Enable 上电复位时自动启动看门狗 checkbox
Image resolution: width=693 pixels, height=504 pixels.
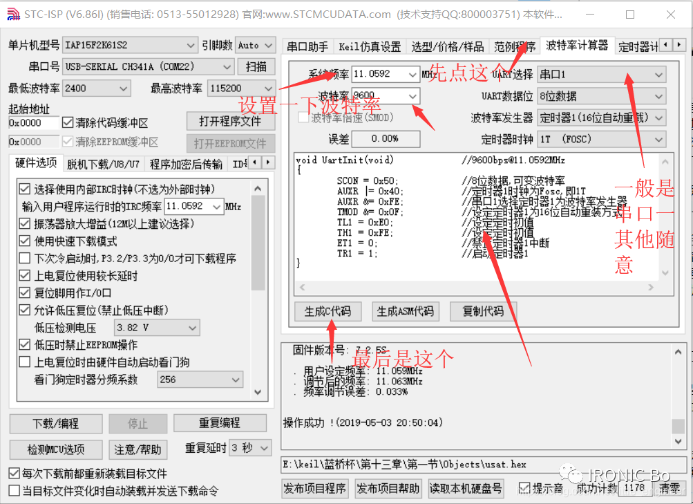tap(25, 362)
